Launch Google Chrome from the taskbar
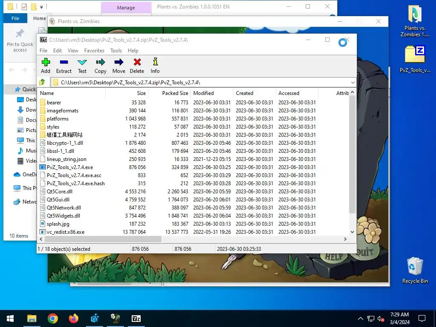 point(52,318)
